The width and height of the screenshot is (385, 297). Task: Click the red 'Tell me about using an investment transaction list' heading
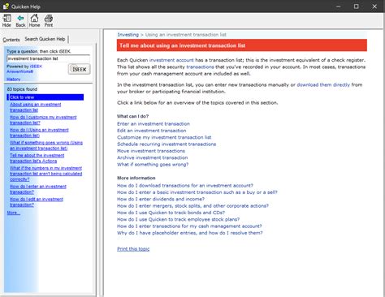(x=242, y=45)
